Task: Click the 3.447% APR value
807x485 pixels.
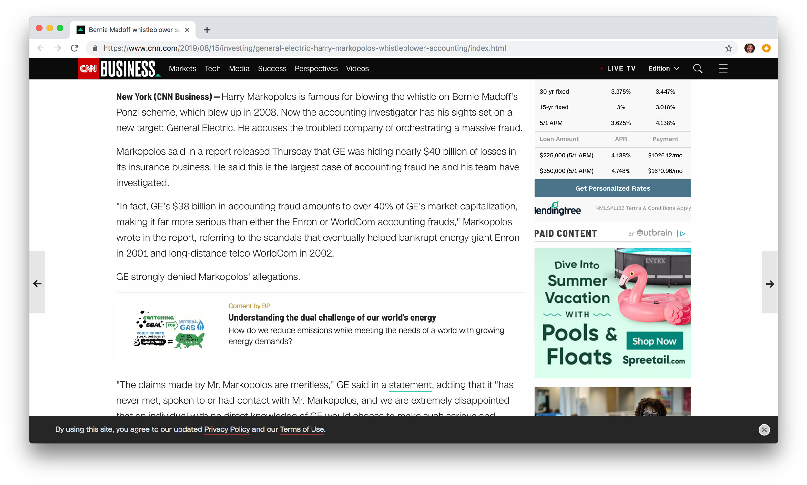Action: pos(665,92)
